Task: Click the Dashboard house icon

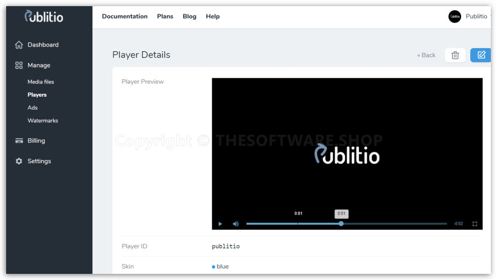Action: click(19, 45)
